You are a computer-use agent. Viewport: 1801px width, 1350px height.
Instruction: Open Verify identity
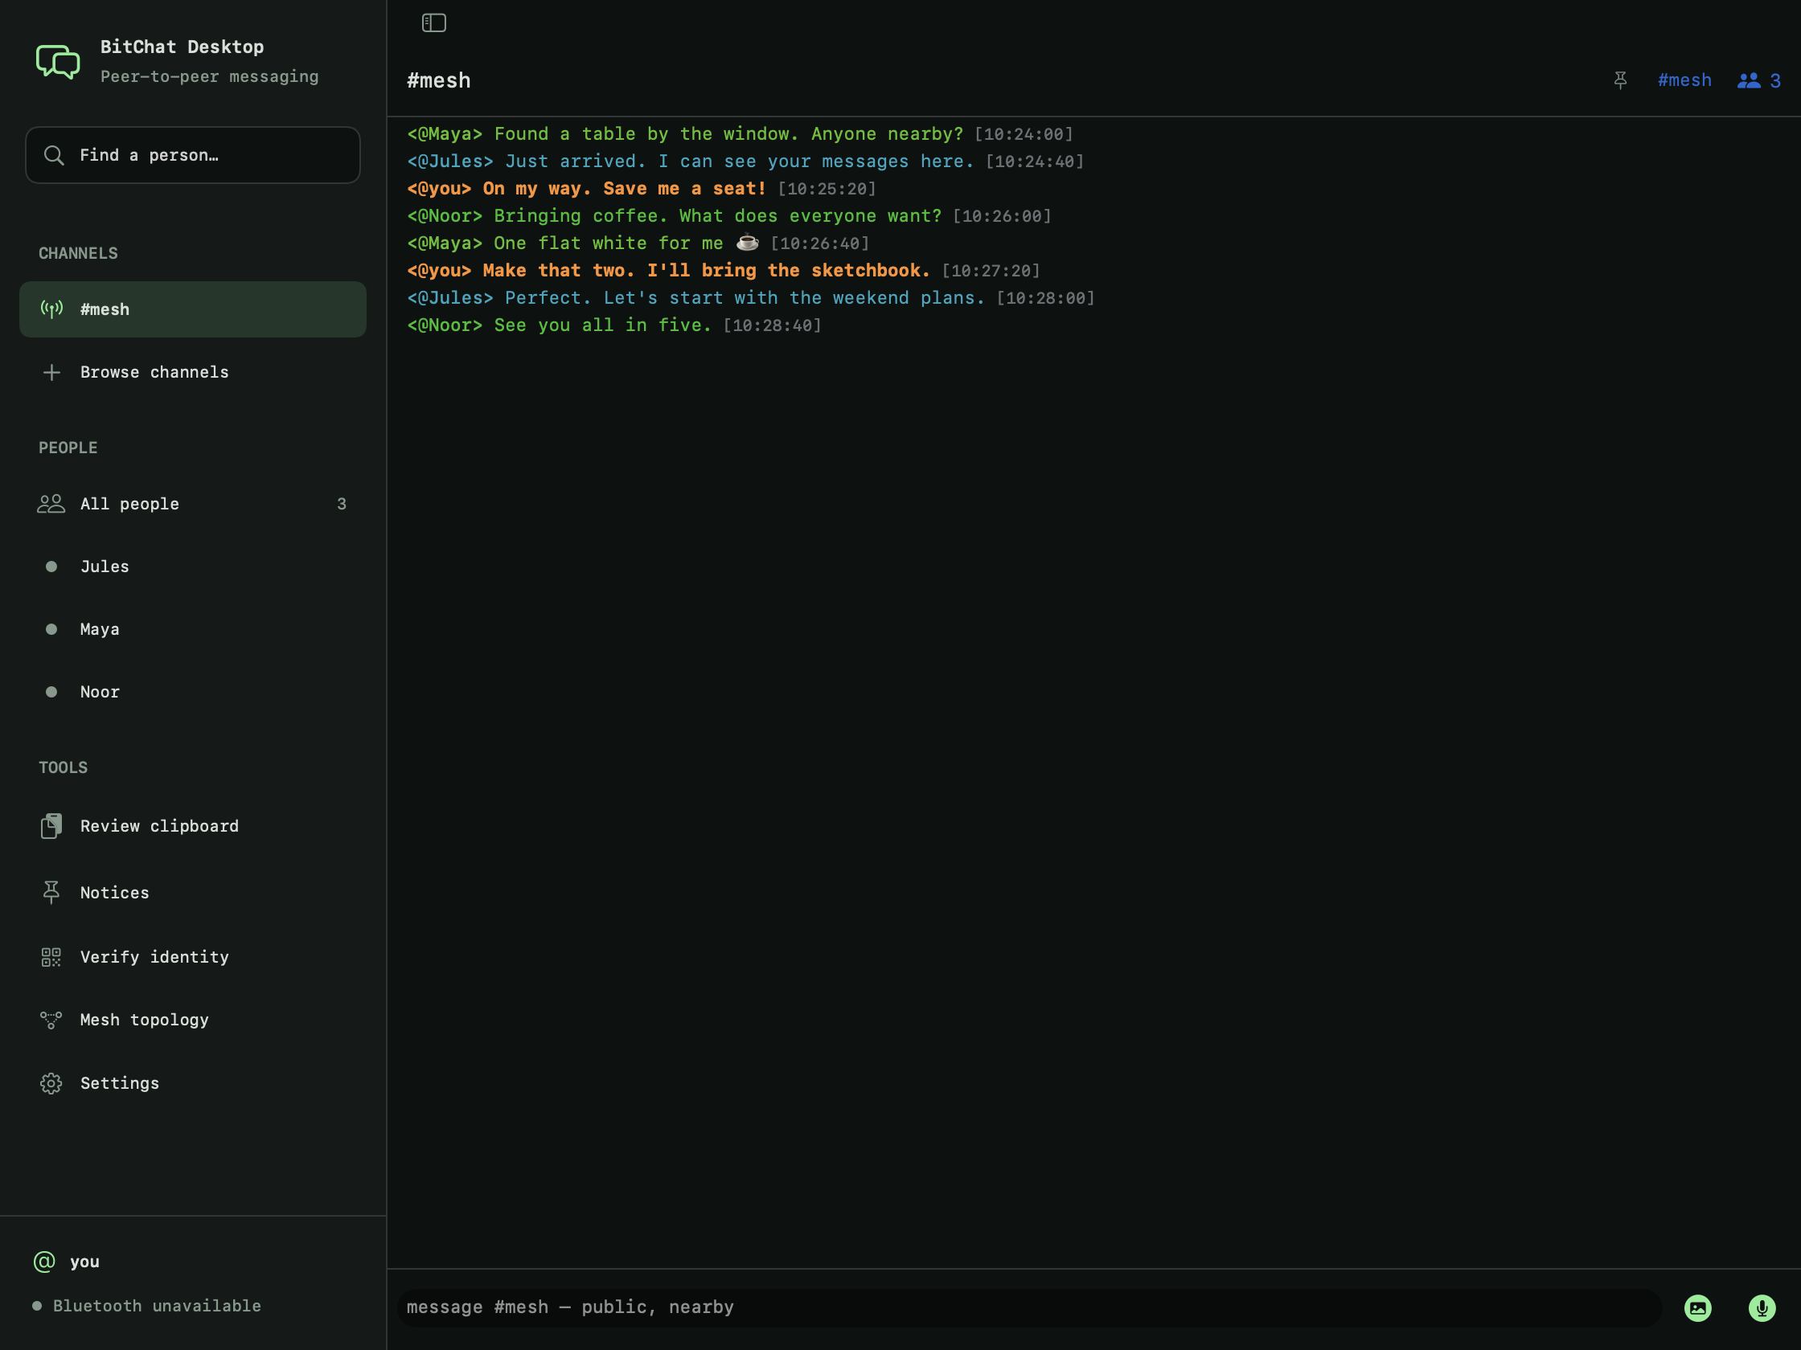coord(193,957)
